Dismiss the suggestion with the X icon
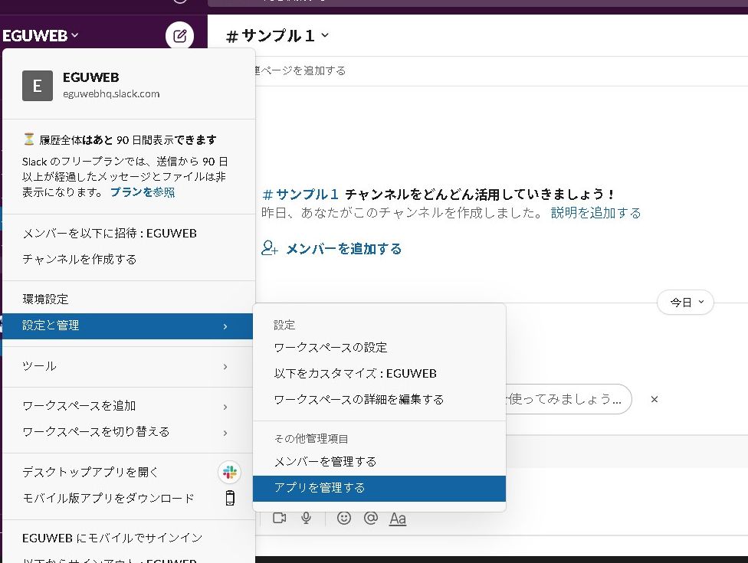The image size is (748, 563). [x=654, y=399]
